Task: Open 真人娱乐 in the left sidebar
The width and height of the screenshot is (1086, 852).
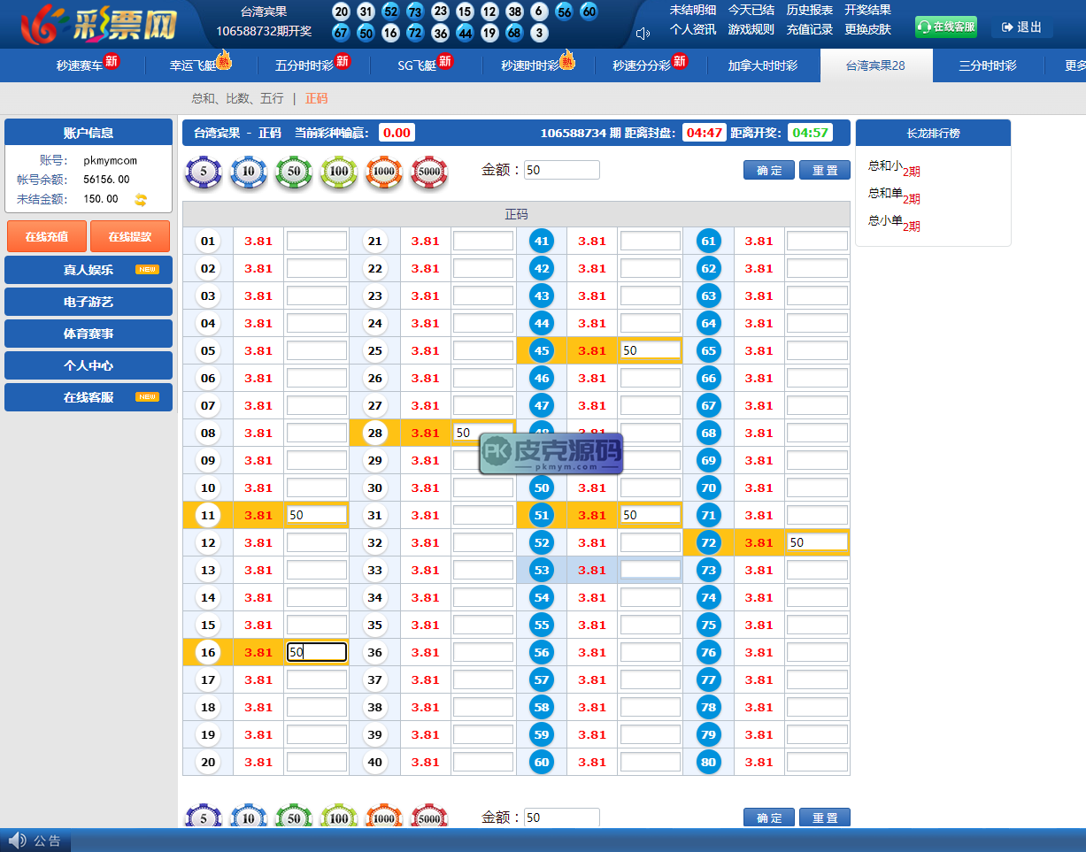Action: [x=89, y=270]
